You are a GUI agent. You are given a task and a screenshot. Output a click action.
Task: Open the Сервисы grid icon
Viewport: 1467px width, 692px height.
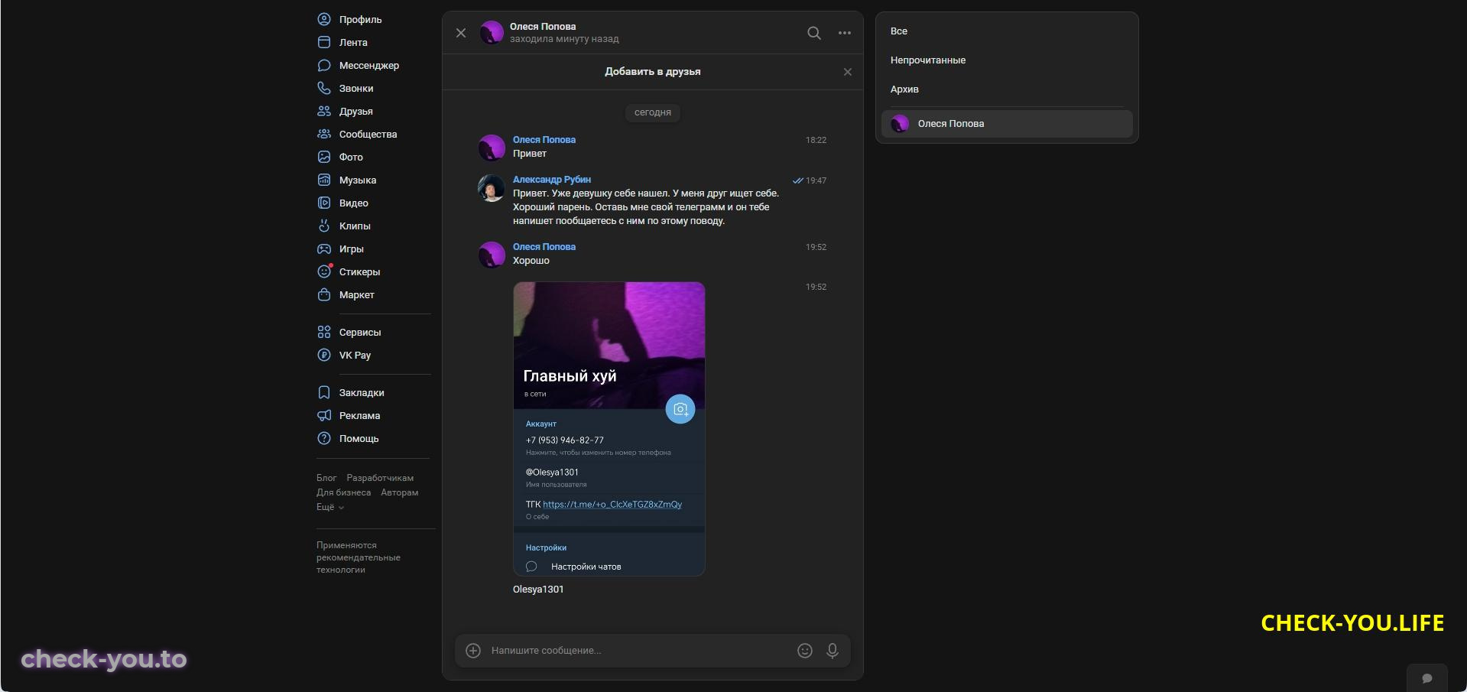point(324,332)
